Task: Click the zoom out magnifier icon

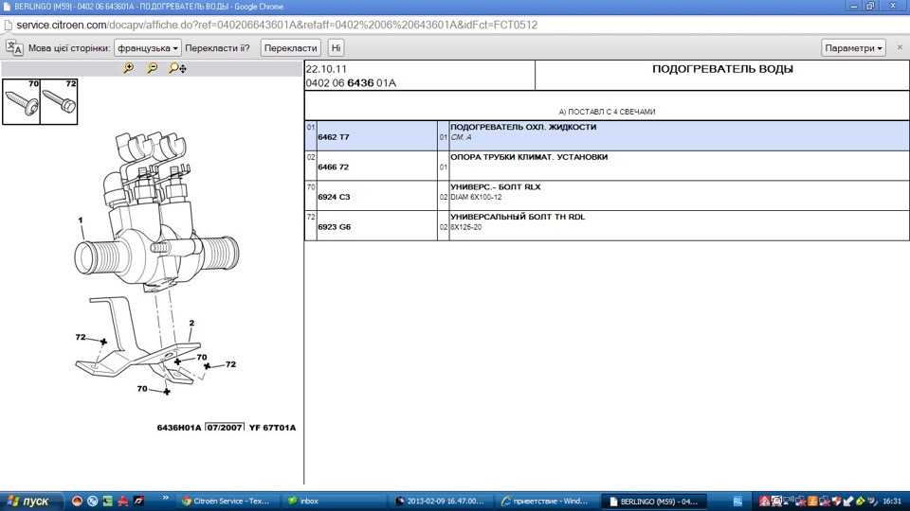Action: [152, 68]
